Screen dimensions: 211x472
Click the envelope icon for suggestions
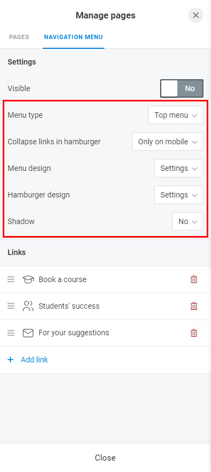(x=28, y=333)
